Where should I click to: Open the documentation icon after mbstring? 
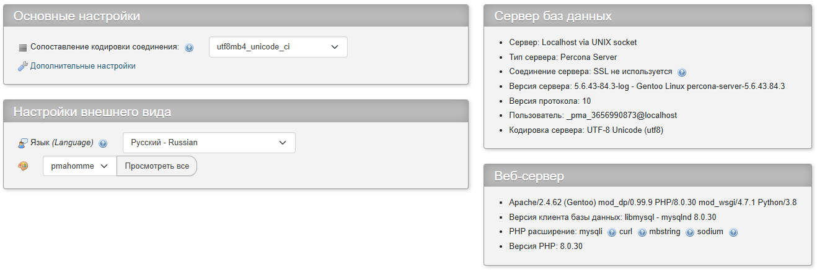coord(690,232)
